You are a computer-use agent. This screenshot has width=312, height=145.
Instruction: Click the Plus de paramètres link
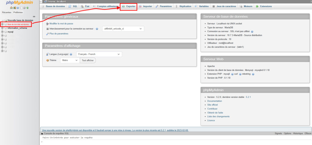(x=59, y=34)
